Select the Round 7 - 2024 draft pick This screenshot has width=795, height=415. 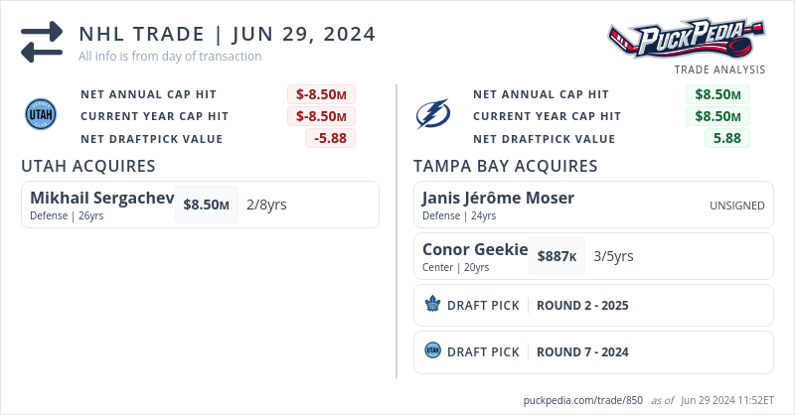[581, 351]
